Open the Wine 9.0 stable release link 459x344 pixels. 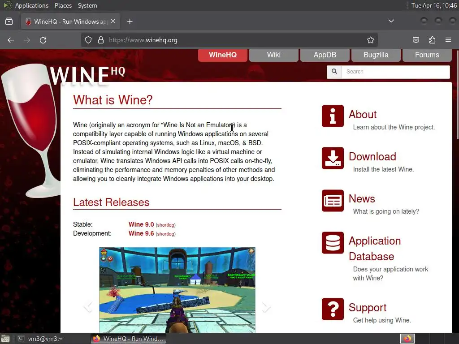click(141, 224)
